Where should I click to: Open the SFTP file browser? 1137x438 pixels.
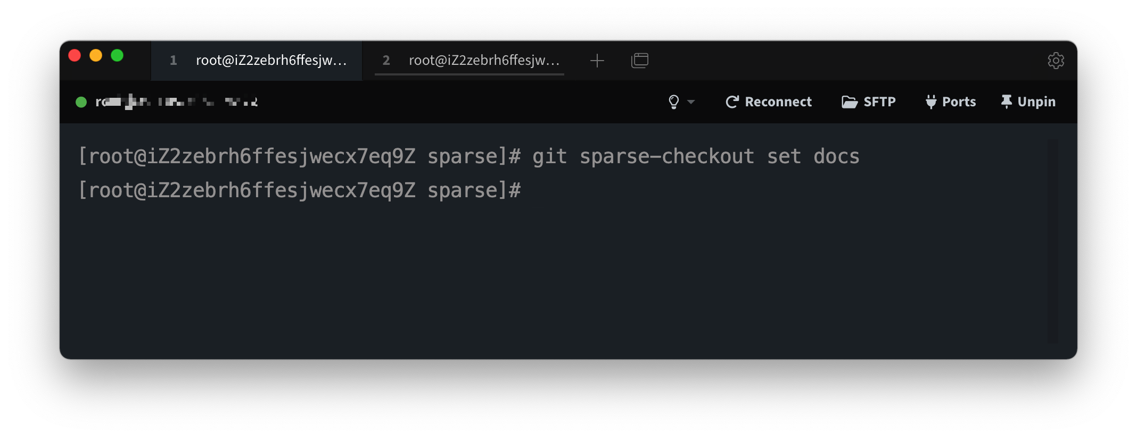click(x=869, y=102)
